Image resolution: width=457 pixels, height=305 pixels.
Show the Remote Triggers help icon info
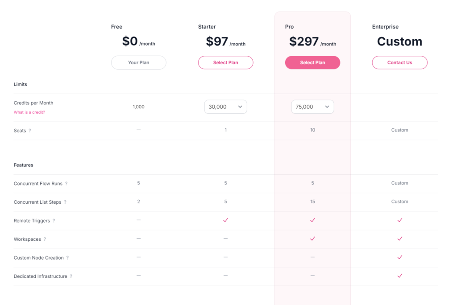tap(54, 221)
